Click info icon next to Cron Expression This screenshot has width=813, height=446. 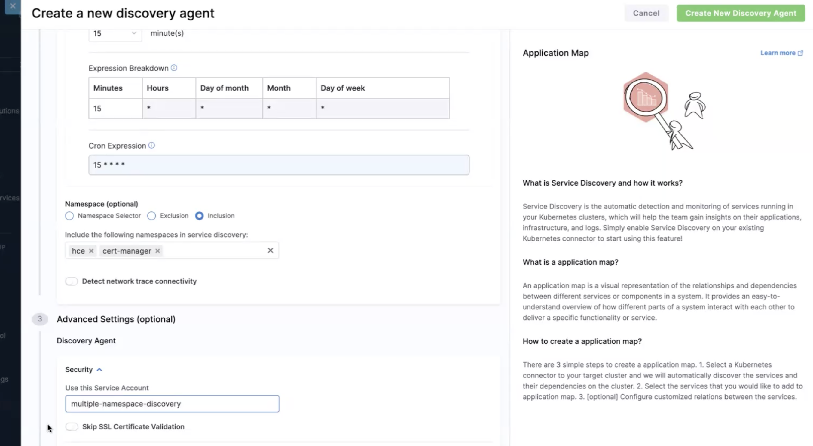(151, 145)
